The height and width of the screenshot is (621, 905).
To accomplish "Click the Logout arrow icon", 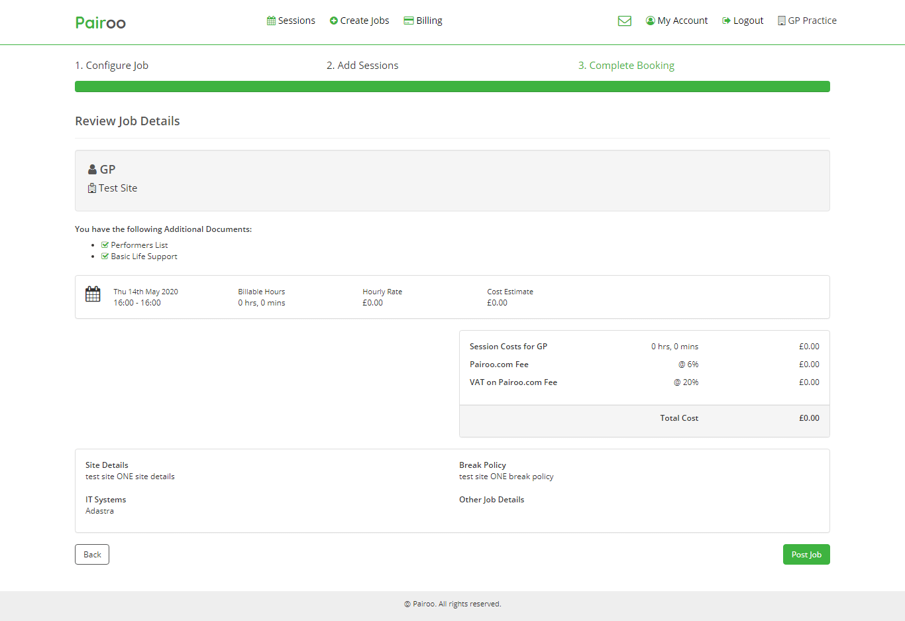I will coord(726,21).
